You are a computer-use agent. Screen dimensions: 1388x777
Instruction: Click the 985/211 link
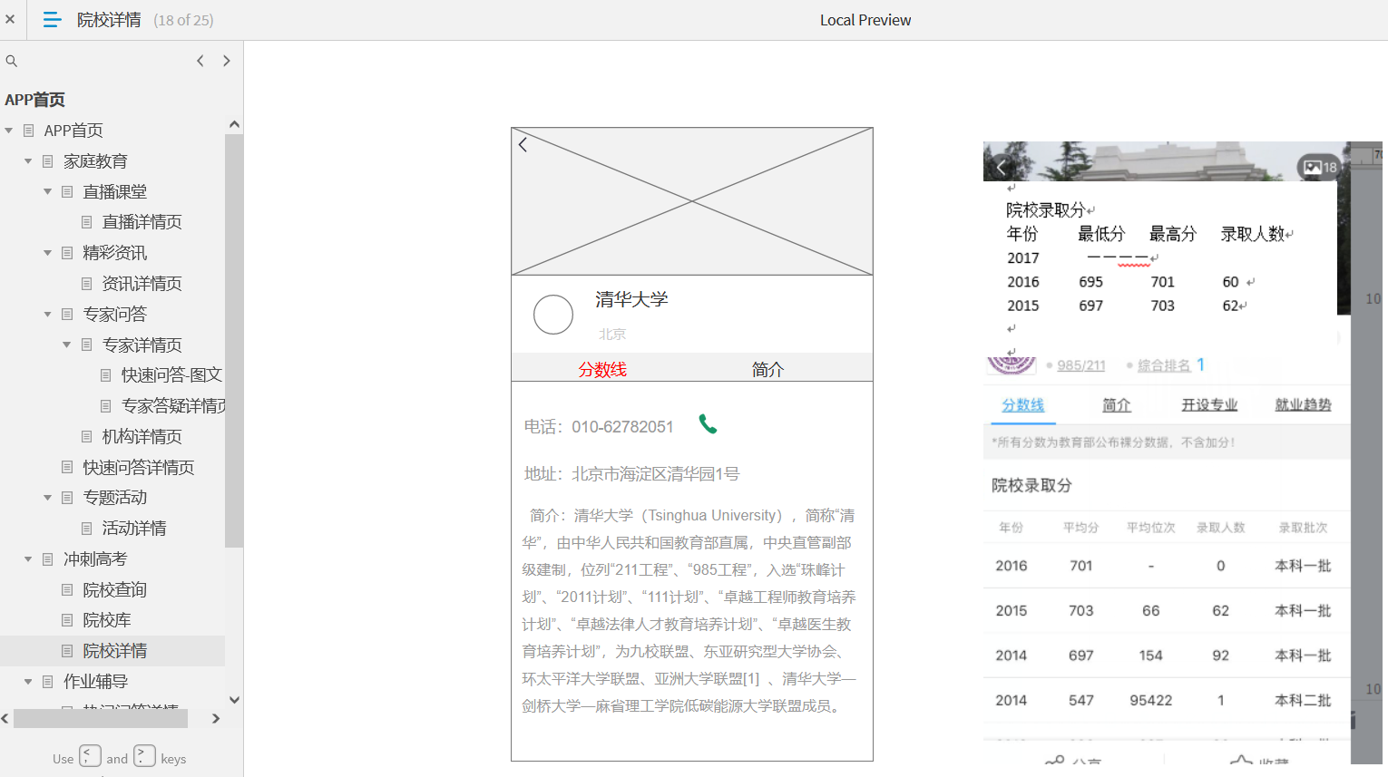tap(1080, 365)
